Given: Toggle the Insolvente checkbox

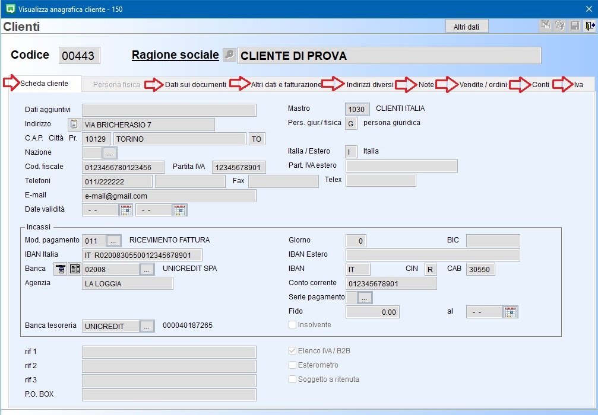Looking at the screenshot, I should [292, 325].
